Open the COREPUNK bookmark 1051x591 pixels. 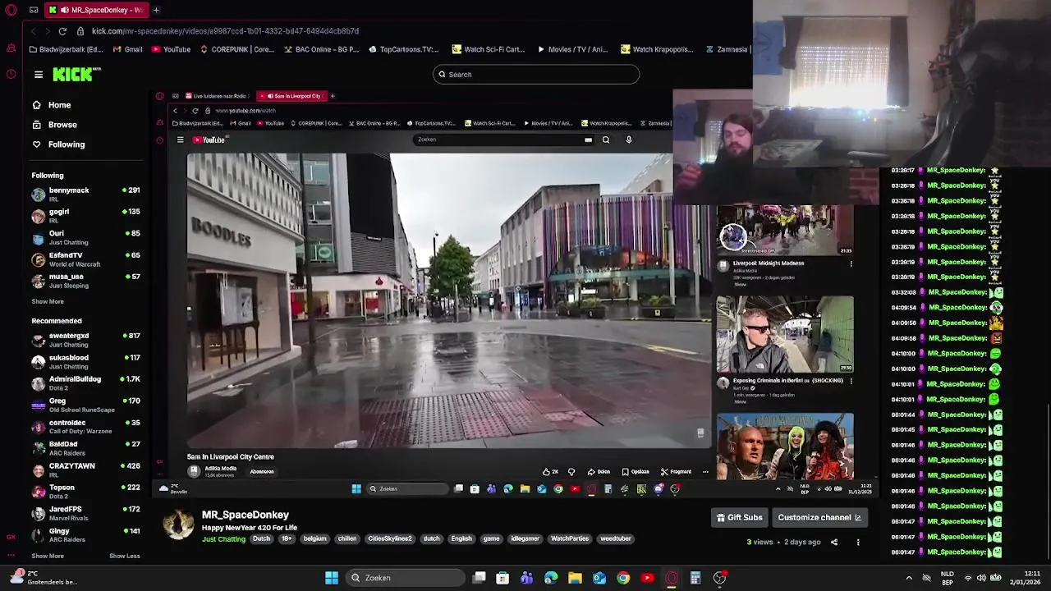(236, 49)
